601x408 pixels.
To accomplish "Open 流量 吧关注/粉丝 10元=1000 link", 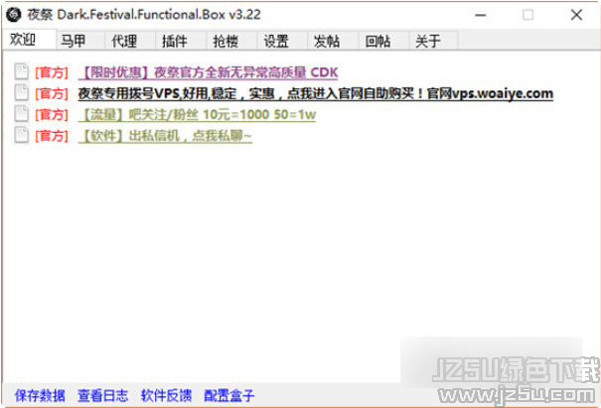I will point(197,114).
